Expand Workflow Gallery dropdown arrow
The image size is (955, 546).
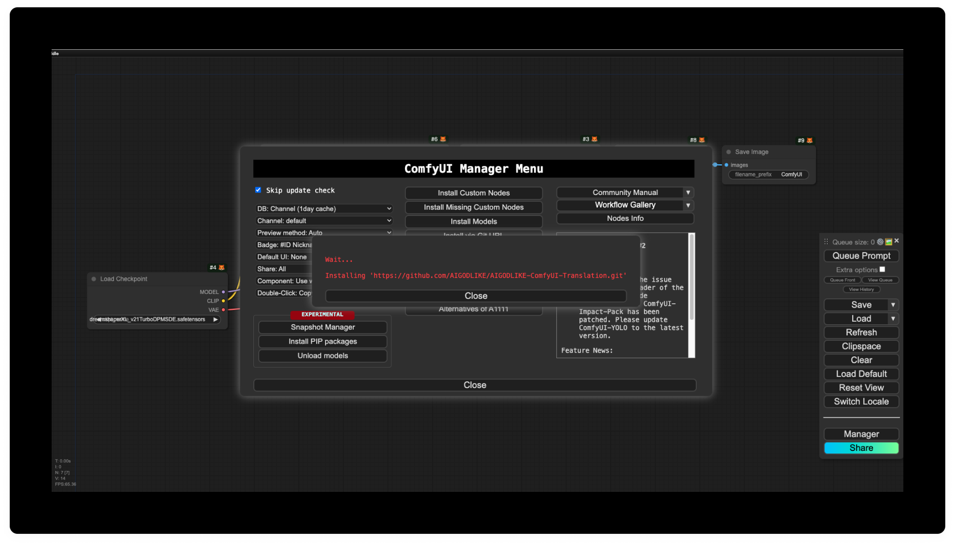(x=688, y=205)
